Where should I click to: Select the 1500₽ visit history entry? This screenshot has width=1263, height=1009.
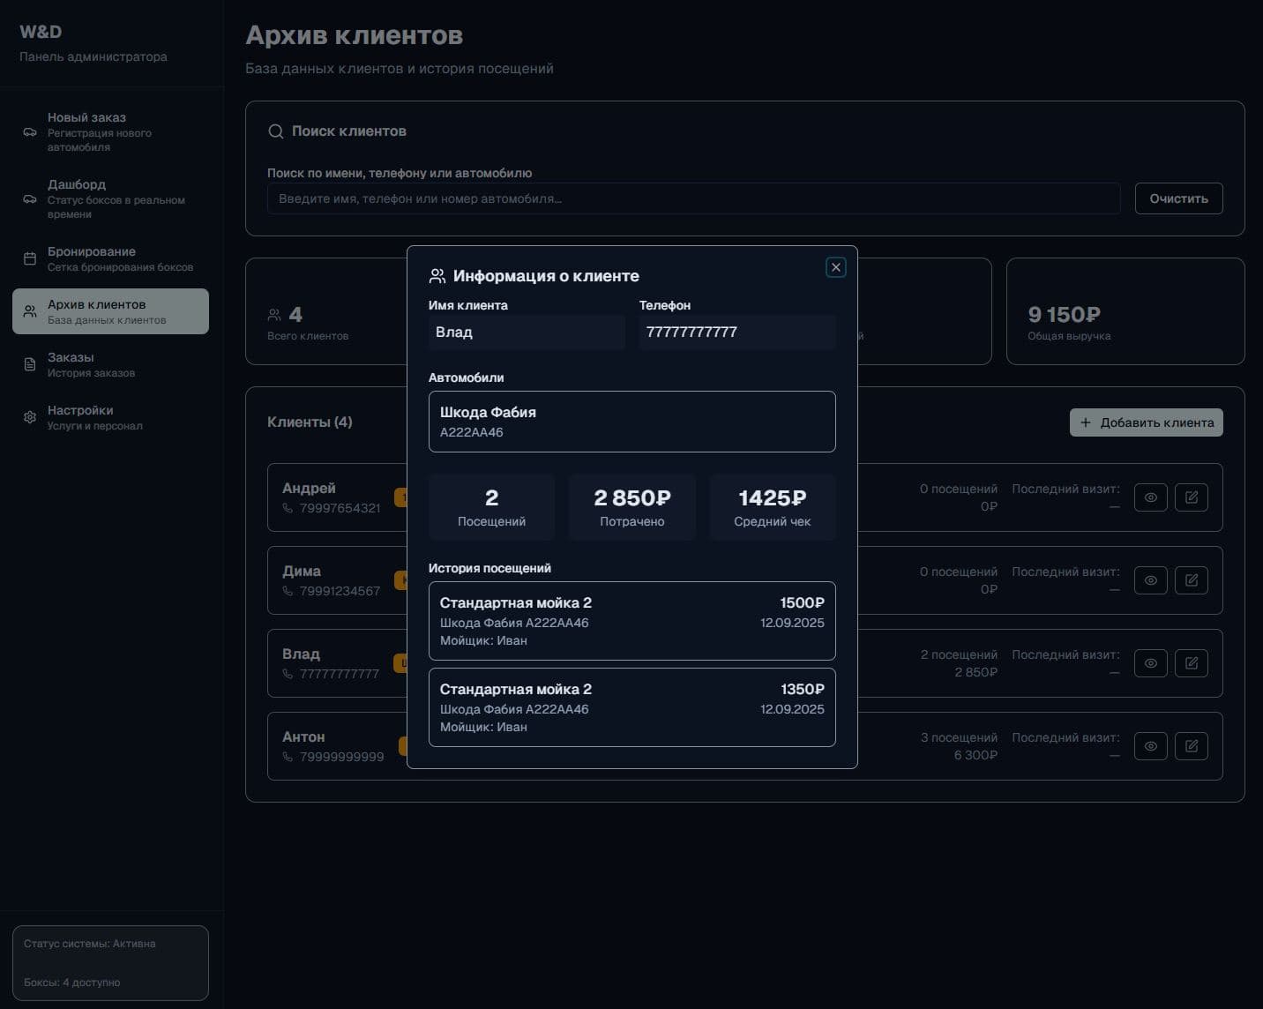click(631, 621)
